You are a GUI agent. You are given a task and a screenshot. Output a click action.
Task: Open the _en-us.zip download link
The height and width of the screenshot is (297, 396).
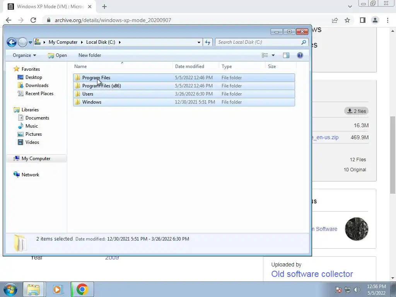[325, 137]
